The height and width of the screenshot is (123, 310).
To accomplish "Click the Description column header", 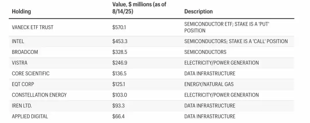I will click(199, 11).
